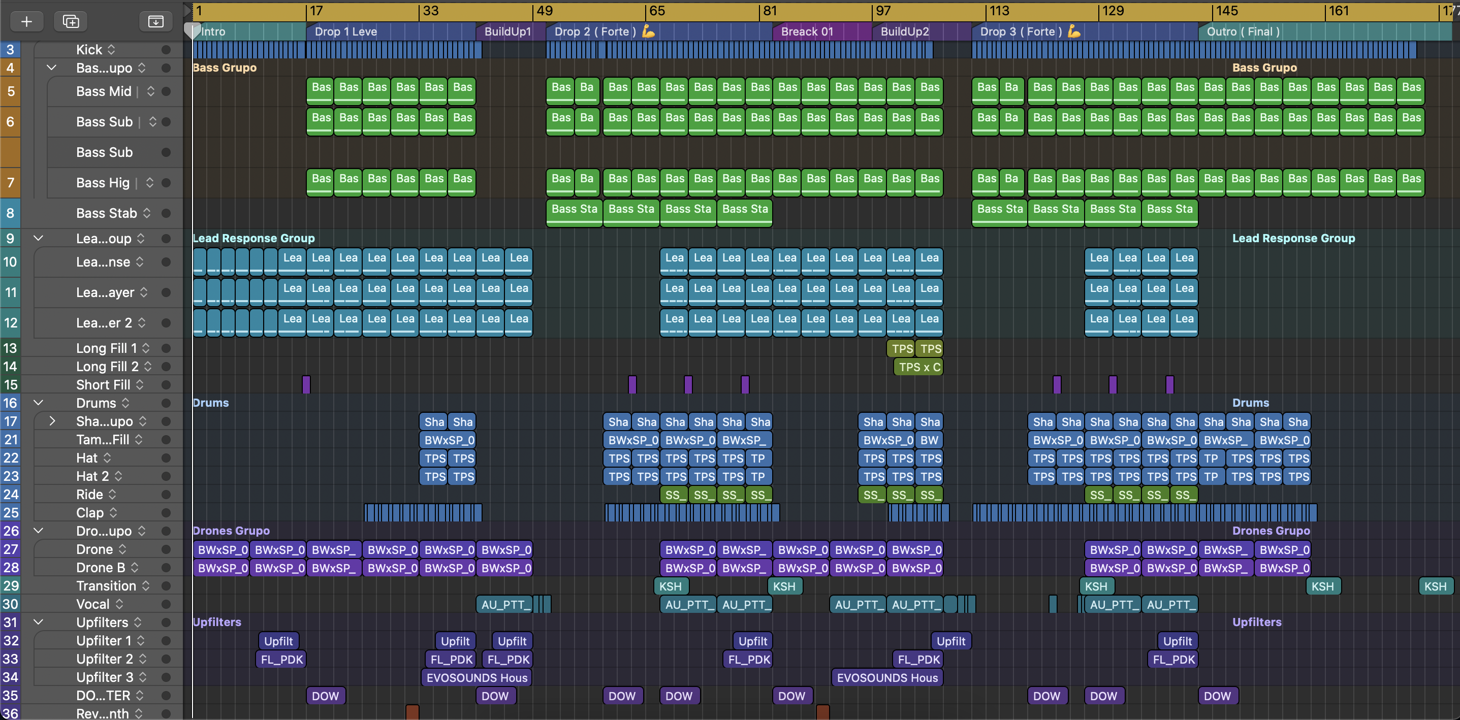Click the orange color strip of track 5
Screen dimensions: 1460x720
10,91
